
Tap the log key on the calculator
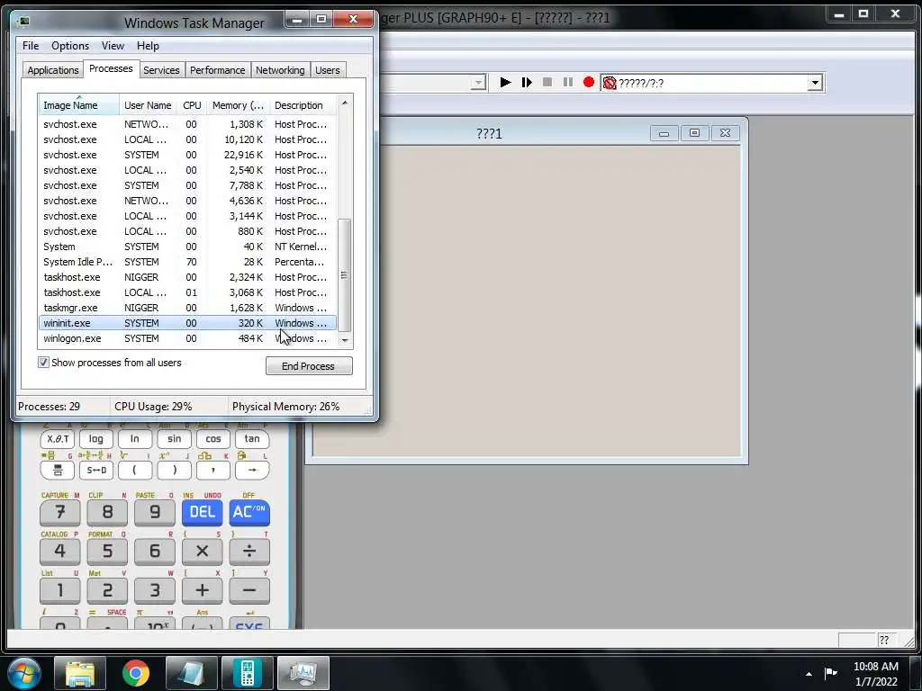pos(95,439)
